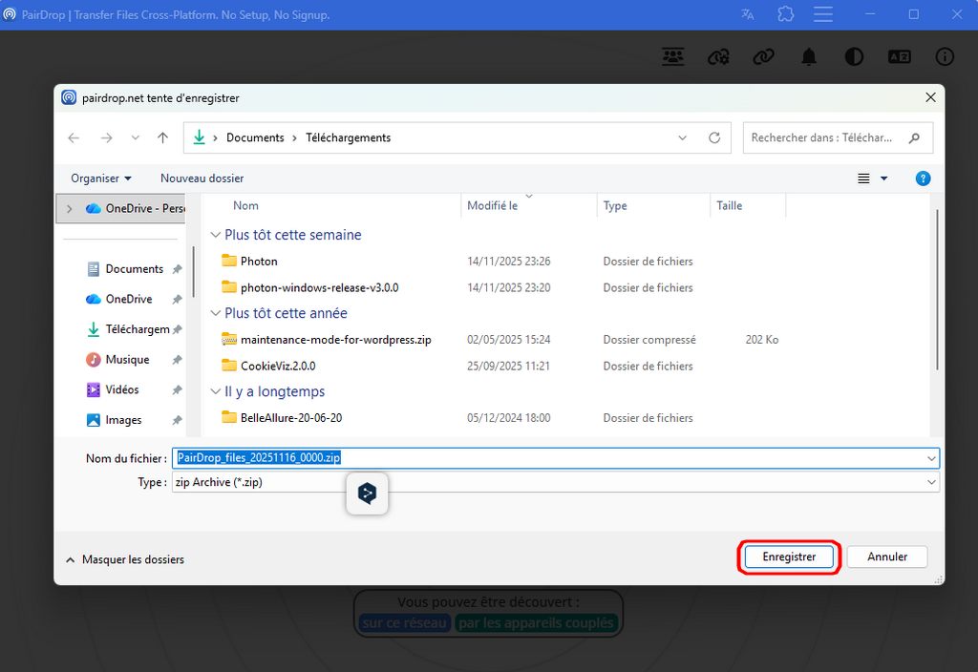Go up one folder level arrow
Viewport: 978px width, 672px height.
(162, 137)
